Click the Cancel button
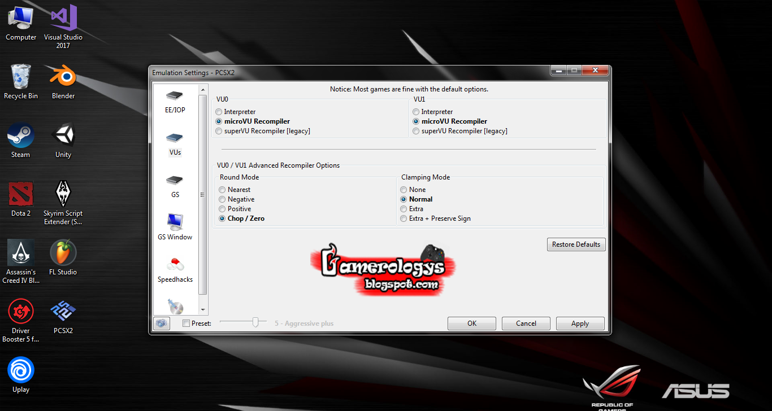 [x=526, y=323]
